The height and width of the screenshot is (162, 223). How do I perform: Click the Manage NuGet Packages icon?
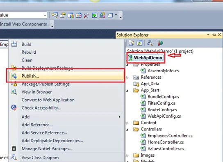14,148
